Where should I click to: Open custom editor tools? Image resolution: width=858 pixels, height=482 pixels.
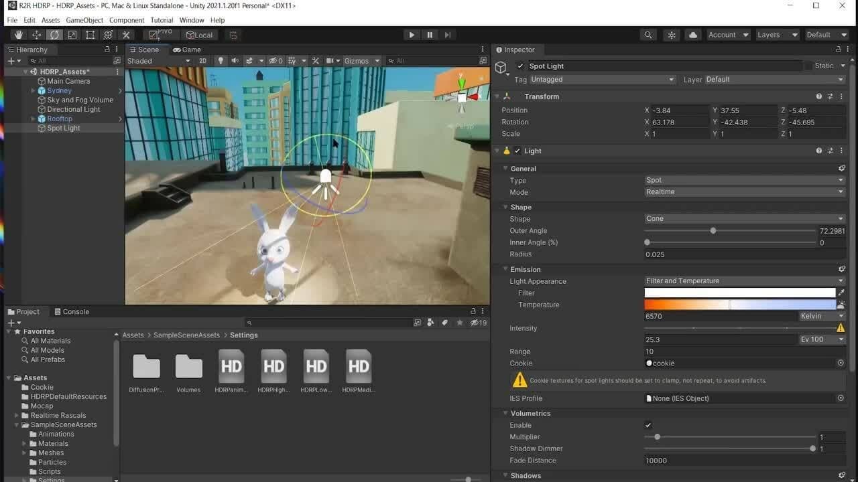[x=125, y=35]
